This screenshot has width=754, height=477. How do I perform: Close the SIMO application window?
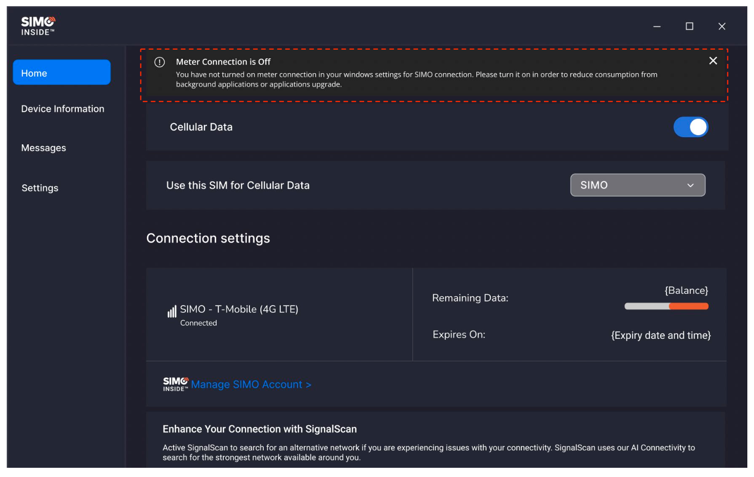(x=722, y=26)
